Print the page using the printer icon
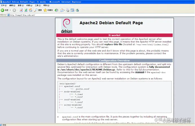The height and width of the screenshot is (126, 195). [x=68, y=10]
